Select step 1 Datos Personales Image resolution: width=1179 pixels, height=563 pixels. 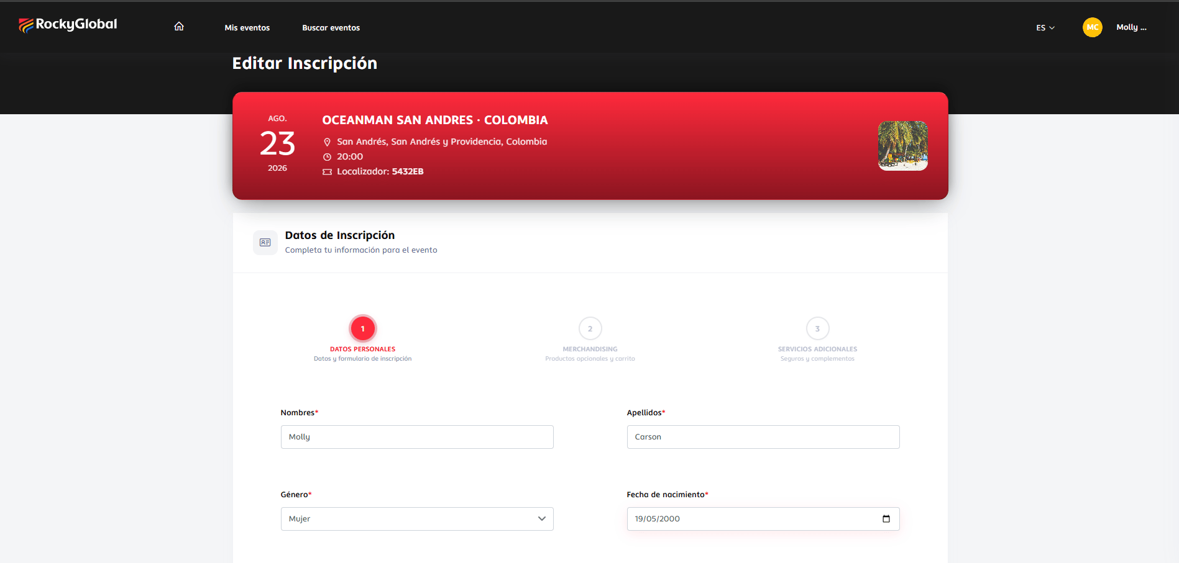point(363,329)
